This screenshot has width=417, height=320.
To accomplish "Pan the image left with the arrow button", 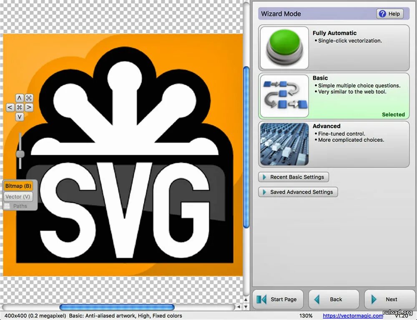I will click(10, 107).
